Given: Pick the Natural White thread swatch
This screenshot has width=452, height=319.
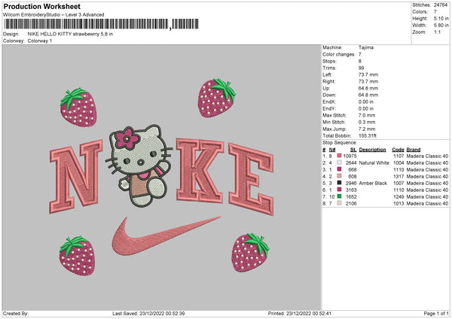Looking at the screenshot, I should pos(339,163).
